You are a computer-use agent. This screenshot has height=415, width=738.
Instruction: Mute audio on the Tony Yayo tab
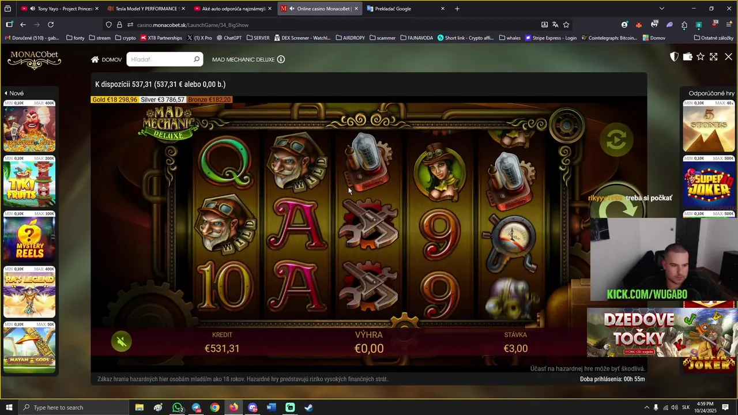33,9
